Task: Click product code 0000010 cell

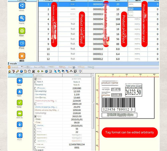Action: tap(98, 49)
